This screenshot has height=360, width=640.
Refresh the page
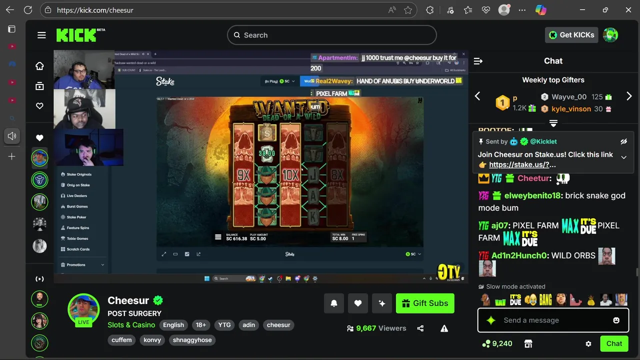click(x=28, y=10)
